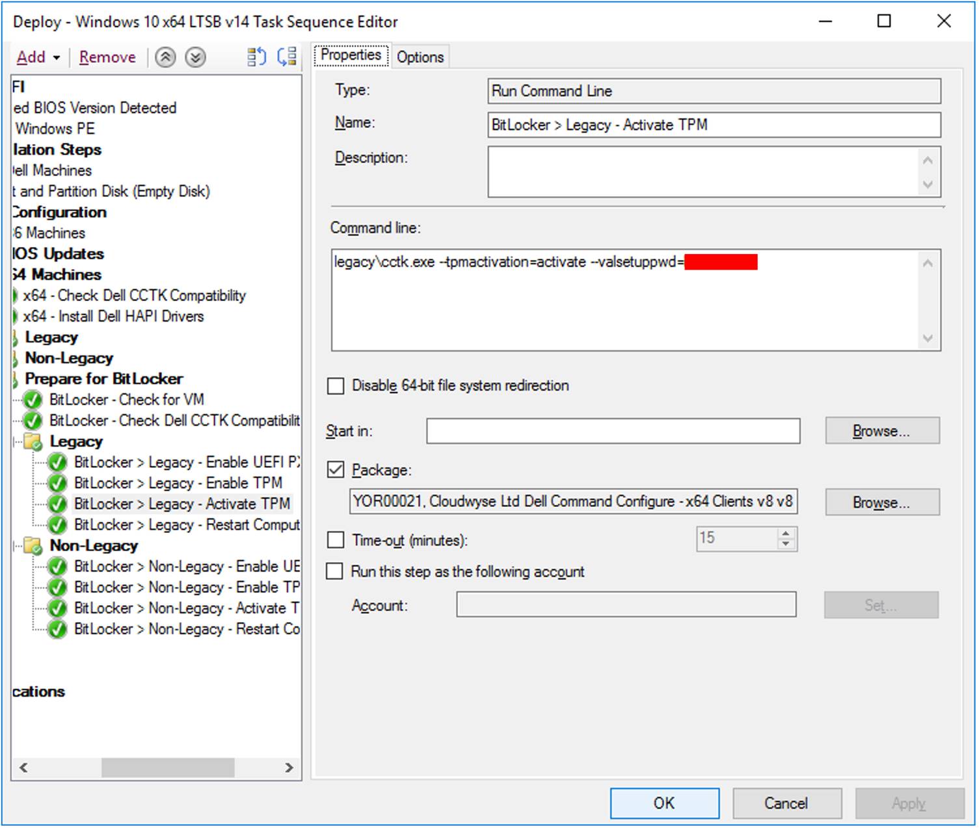The height and width of the screenshot is (828, 979).
Task: Click status icon of BitLocker - Check Dell CCTK Compatibility
Action: [33, 420]
